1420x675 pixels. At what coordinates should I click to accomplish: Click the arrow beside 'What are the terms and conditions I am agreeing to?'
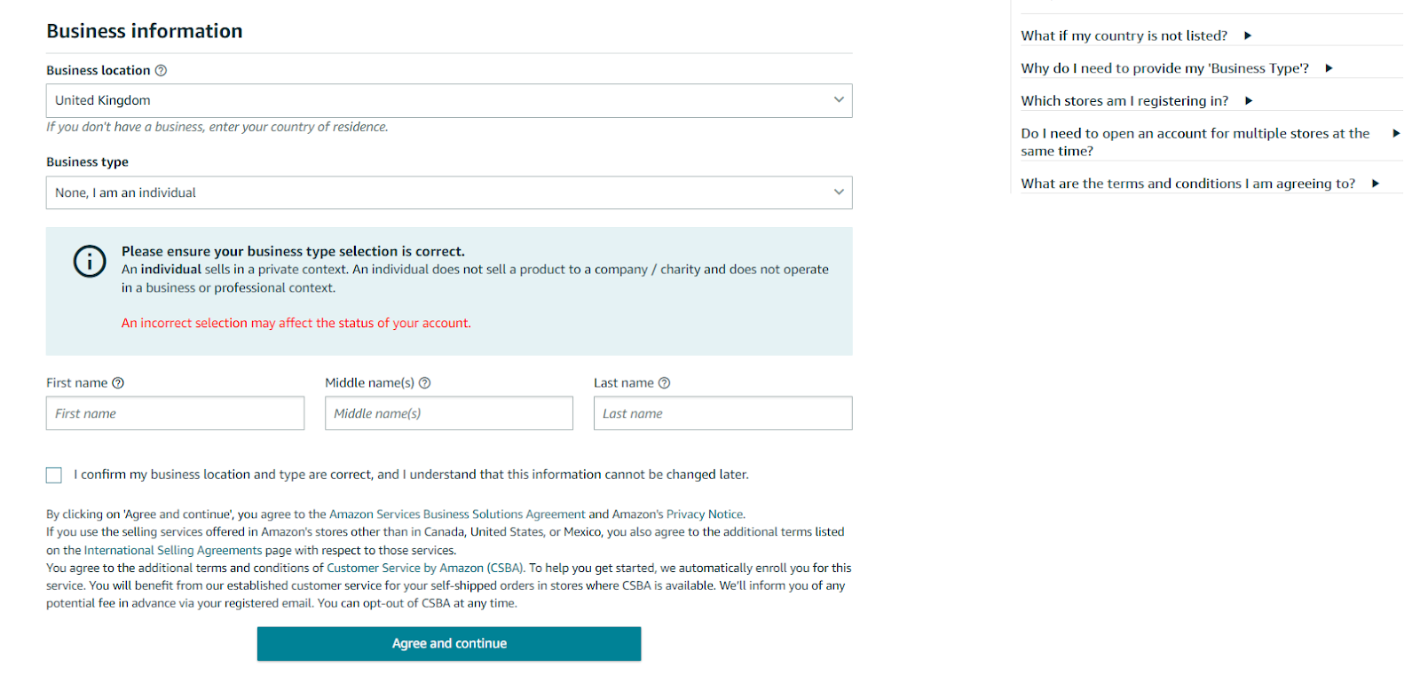coord(1376,183)
